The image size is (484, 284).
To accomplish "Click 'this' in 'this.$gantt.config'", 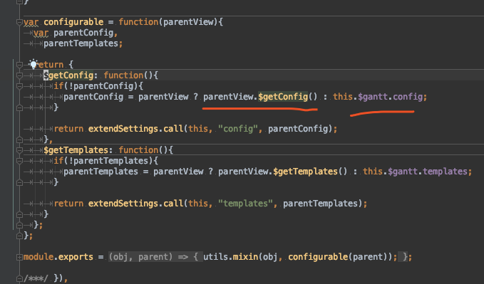I will [x=343, y=97].
